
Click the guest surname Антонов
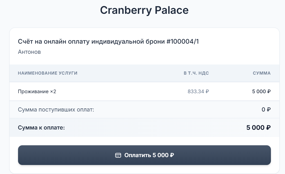(29, 52)
